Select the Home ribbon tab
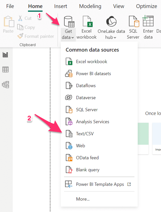The width and height of the screenshot is (161, 212). point(35,6)
